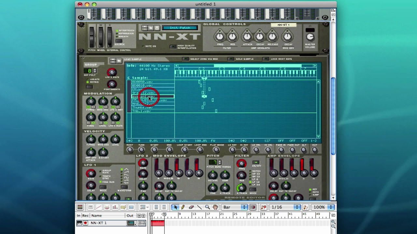Toggle High Quality Interpolation button

tap(173, 47)
